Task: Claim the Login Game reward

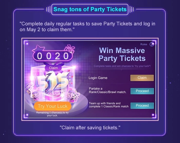Action: click(x=142, y=78)
